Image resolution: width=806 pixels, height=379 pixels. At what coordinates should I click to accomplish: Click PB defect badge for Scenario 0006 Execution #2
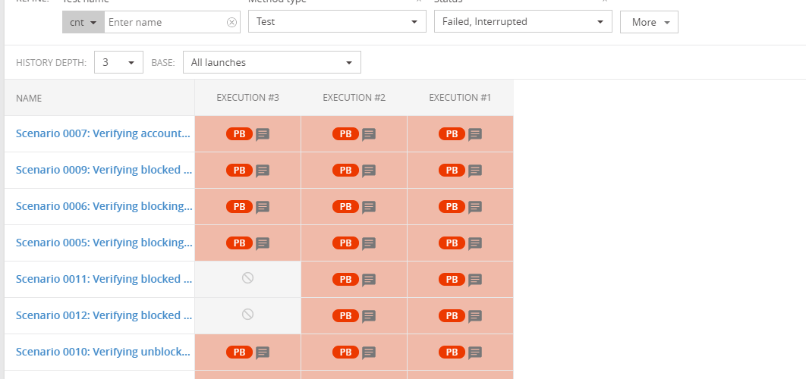[346, 207]
